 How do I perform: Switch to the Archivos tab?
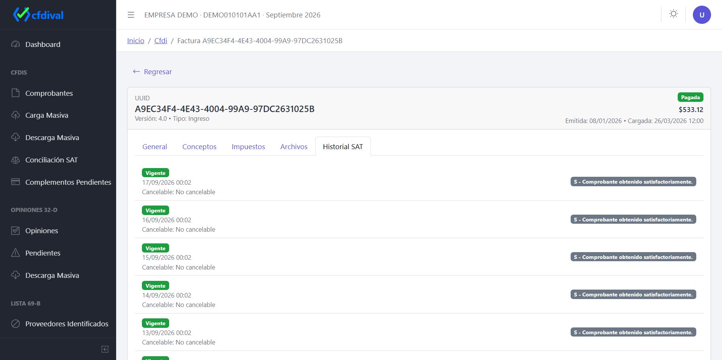(x=294, y=146)
